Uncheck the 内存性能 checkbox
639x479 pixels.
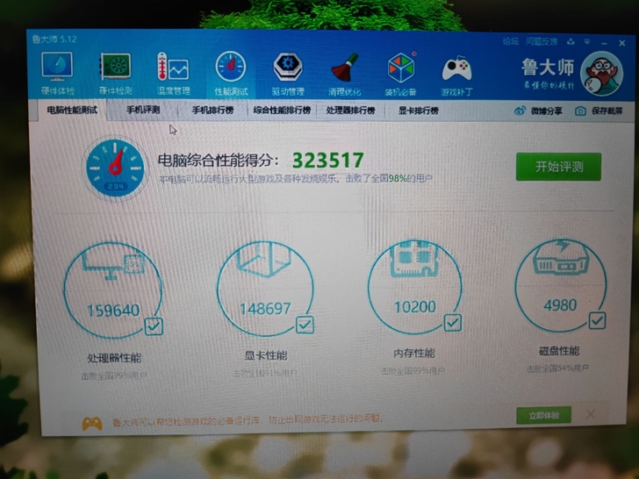pos(452,323)
